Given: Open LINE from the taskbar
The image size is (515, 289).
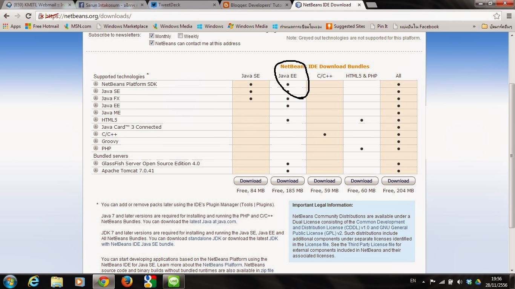Looking at the screenshot, I should click(173, 281).
